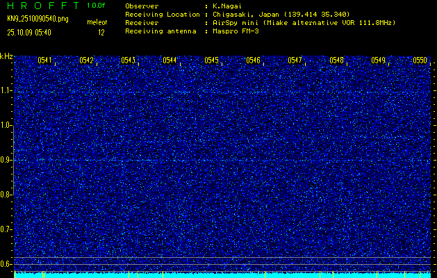Select the 0545 time marker
437x278 pixels.
211,60
